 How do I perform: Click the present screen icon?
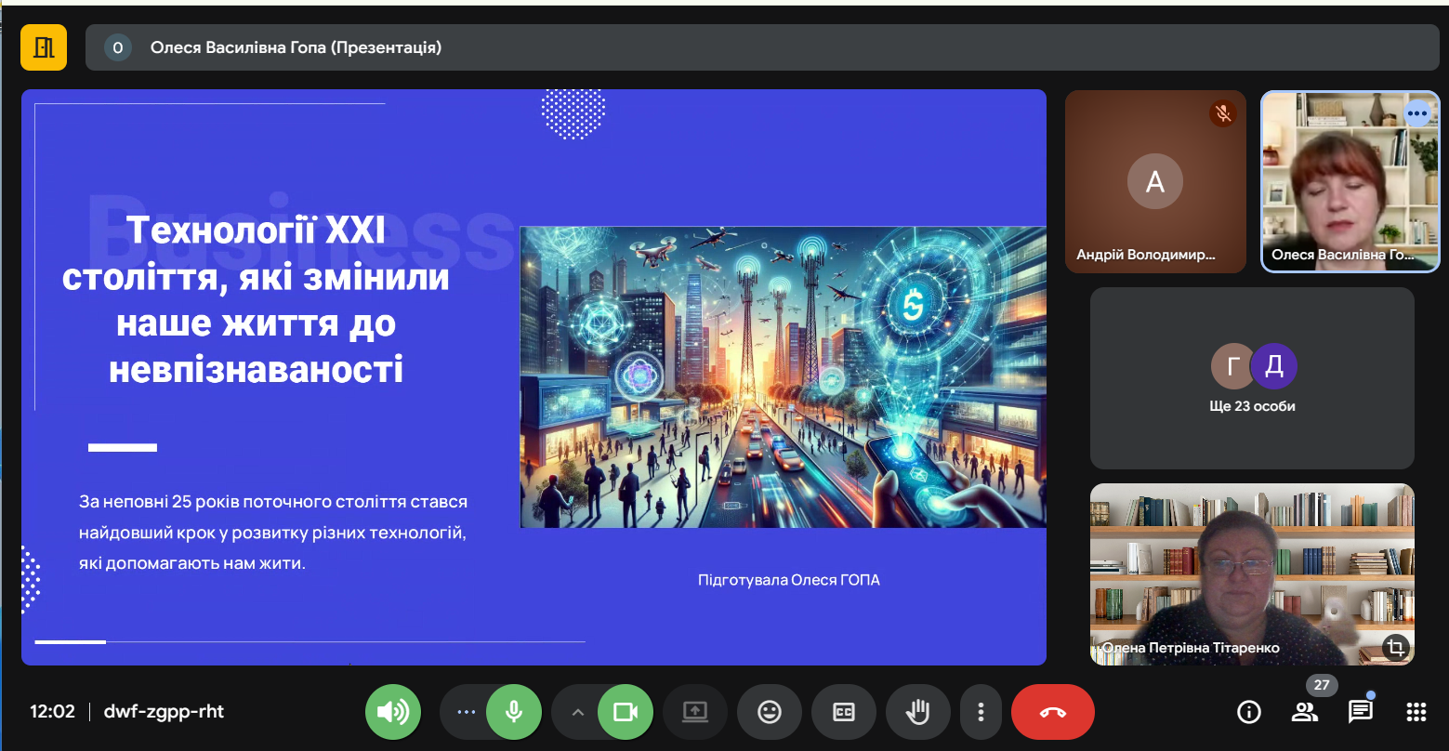(x=694, y=712)
